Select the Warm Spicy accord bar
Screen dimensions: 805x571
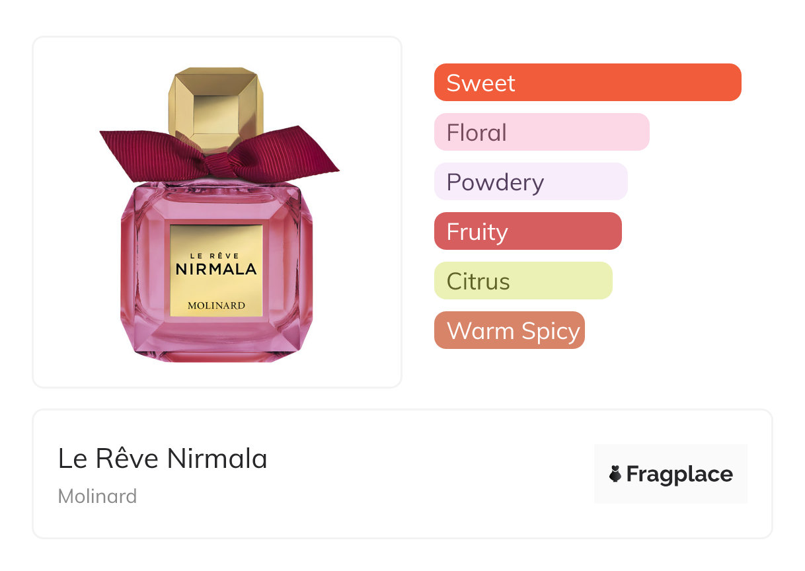(x=509, y=330)
